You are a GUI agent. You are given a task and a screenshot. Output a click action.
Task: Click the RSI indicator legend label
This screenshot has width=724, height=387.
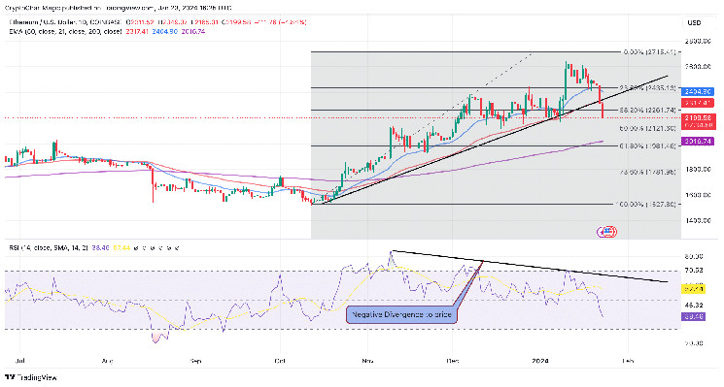[x=49, y=248]
